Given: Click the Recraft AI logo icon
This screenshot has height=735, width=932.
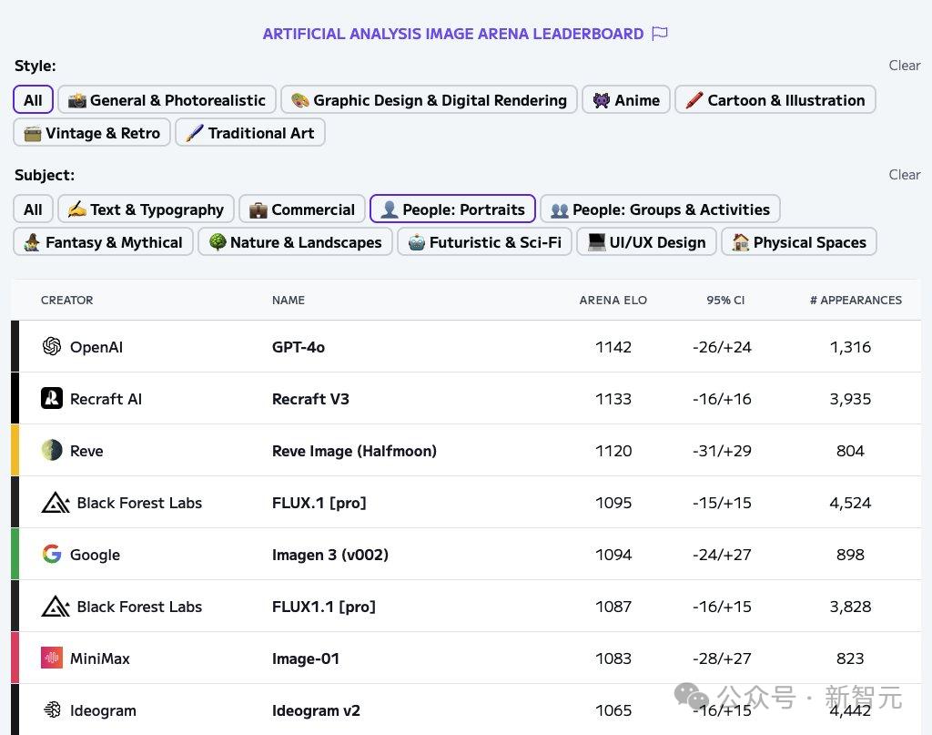Looking at the screenshot, I should pos(52,398).
